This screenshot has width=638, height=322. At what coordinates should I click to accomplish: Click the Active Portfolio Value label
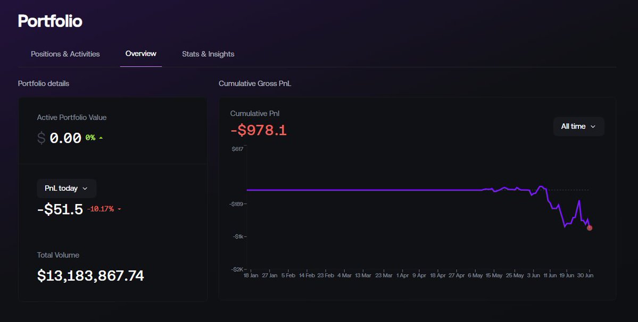[x=72, y=117]
